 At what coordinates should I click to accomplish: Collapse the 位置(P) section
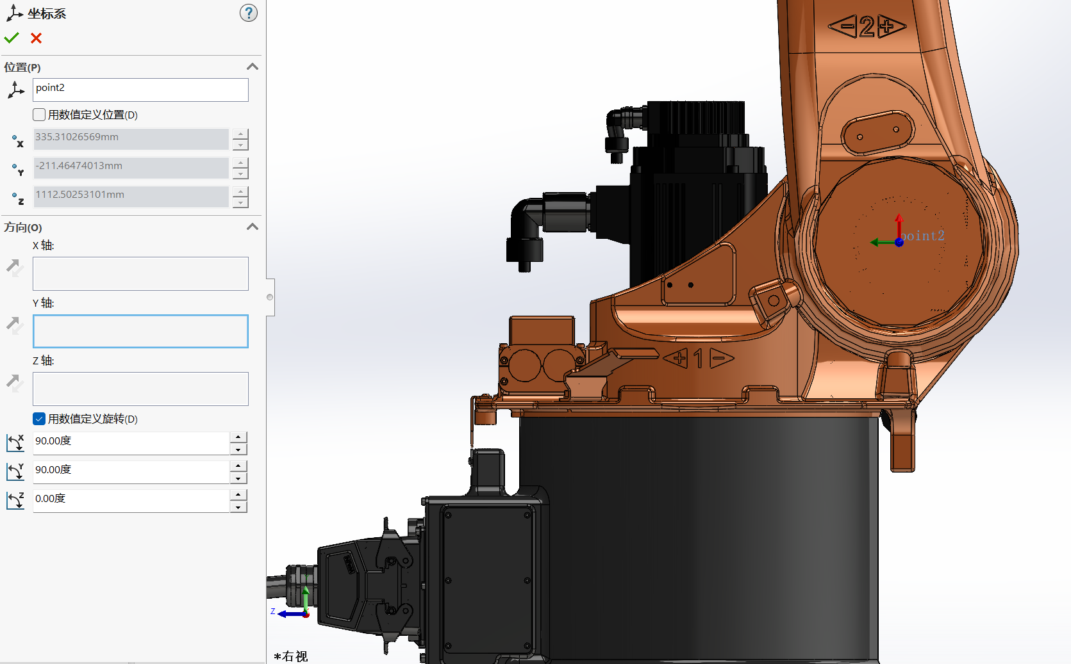pos(253,67)
